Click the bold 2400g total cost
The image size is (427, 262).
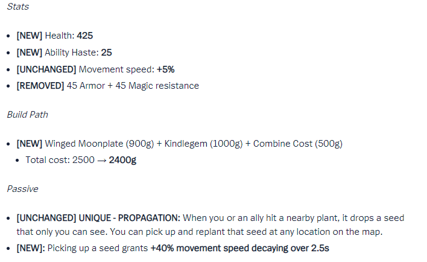click(x=122, y=160)
